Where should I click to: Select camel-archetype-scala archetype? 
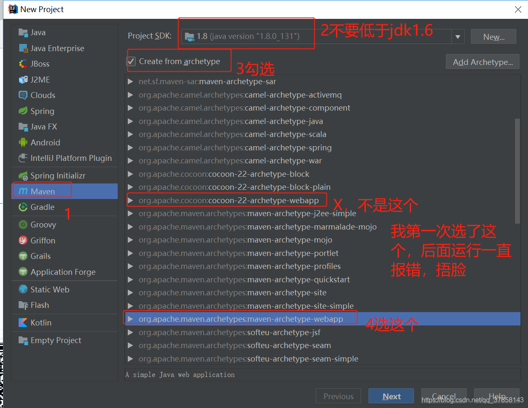[x=233, y=134]
